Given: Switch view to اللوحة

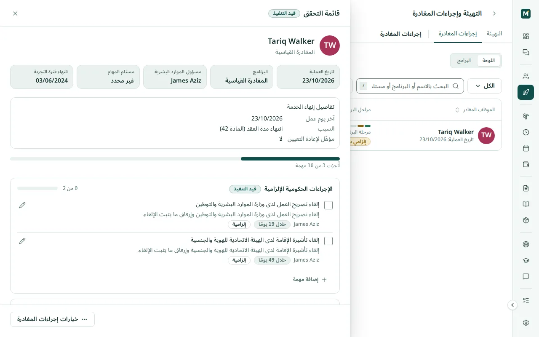Looking at the screenshot, I should click(488, 60).
